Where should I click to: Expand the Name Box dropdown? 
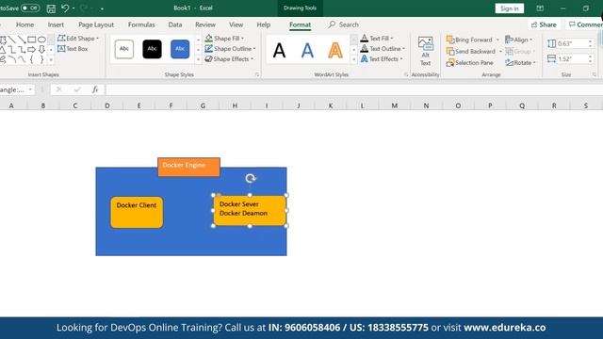(x=30, y=90)
